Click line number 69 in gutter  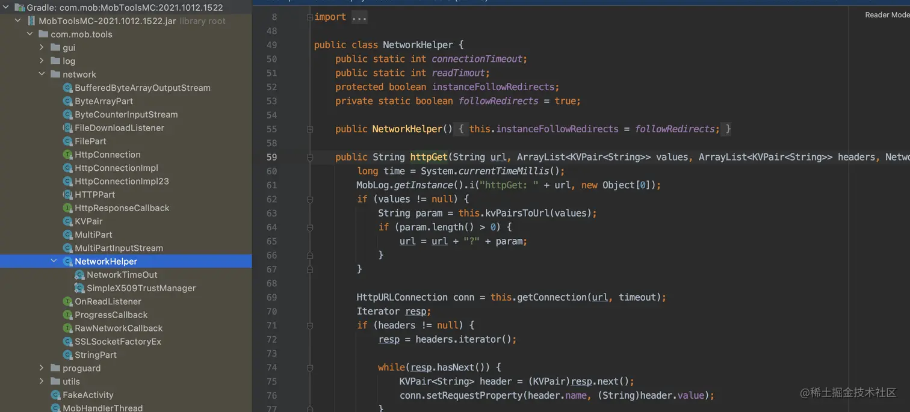(271, 297)
